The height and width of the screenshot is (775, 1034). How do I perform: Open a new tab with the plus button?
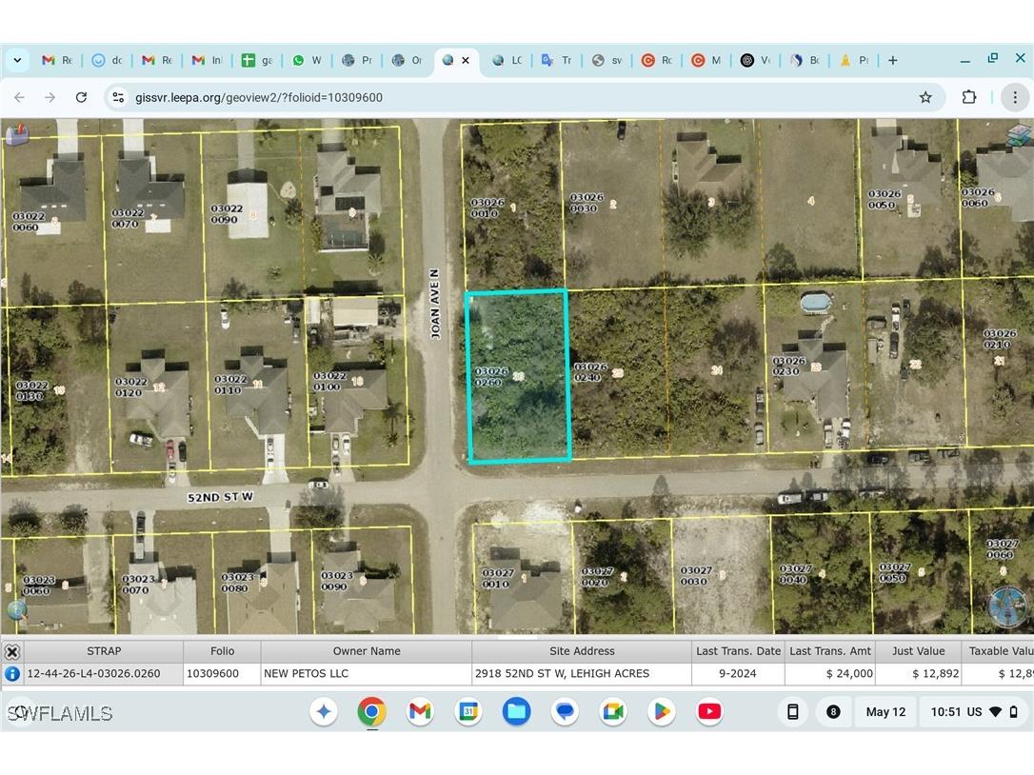tap(892, 60)
